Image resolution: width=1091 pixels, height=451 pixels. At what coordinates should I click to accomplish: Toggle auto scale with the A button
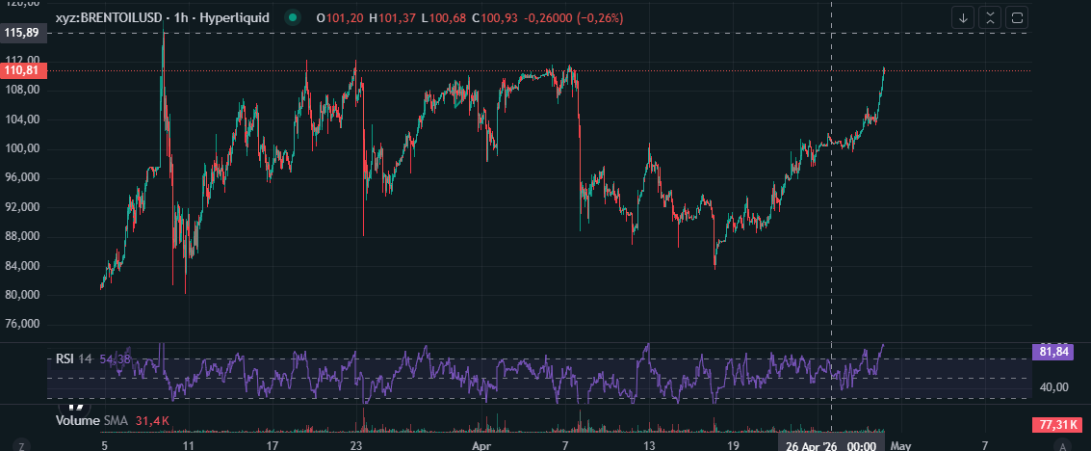[x=1062, y=445]
